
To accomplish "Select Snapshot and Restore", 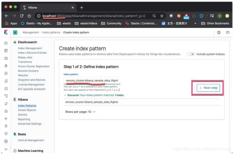I will (x=32, y=80).
